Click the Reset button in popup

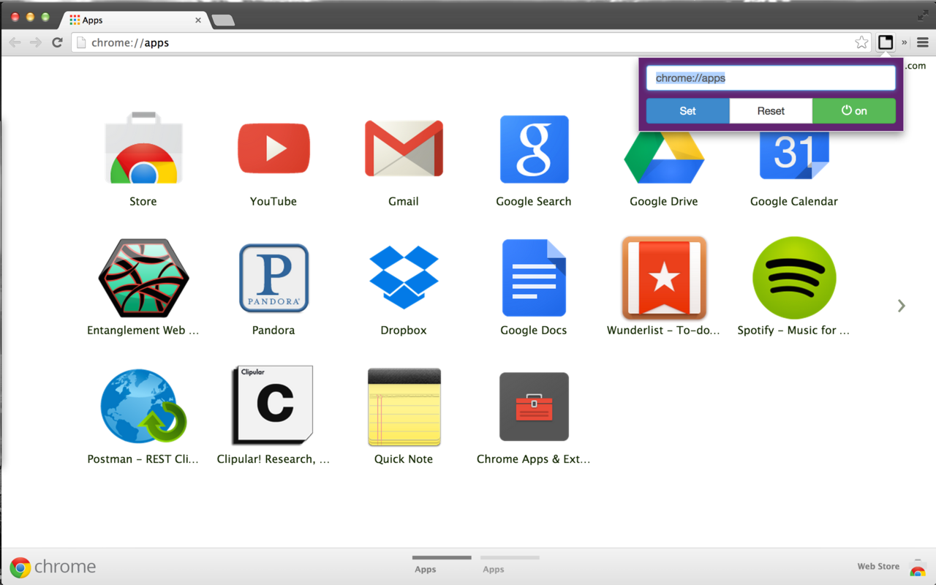coord(771,111)
